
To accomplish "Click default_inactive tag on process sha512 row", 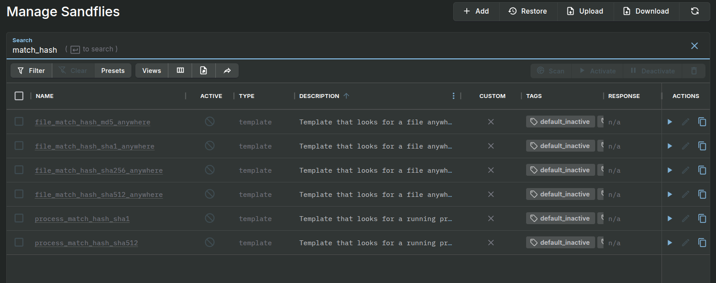I will pos(560,243).
